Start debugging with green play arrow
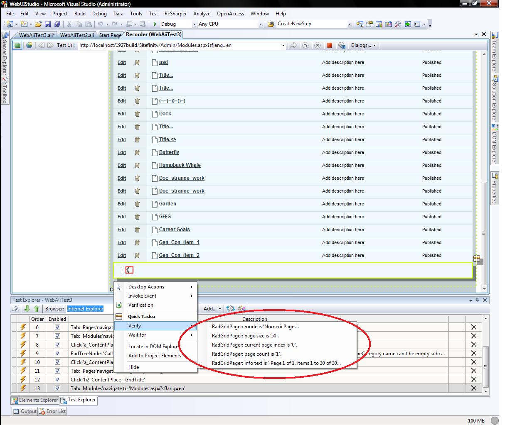The height and width of the screenshot is (425, 532). pos(155,24)
